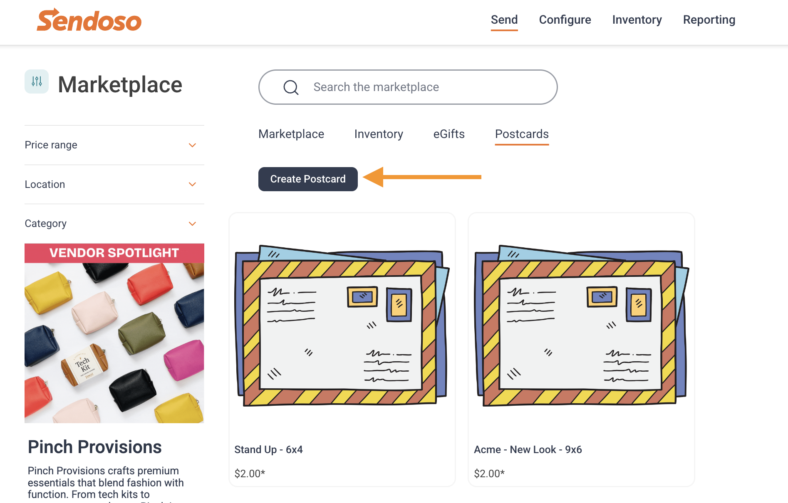Image resolution: width=788 pixels, height=503 pixels.
Task: Select the Postcards tab
Action: pyautogui.click(x=522, y=134)
